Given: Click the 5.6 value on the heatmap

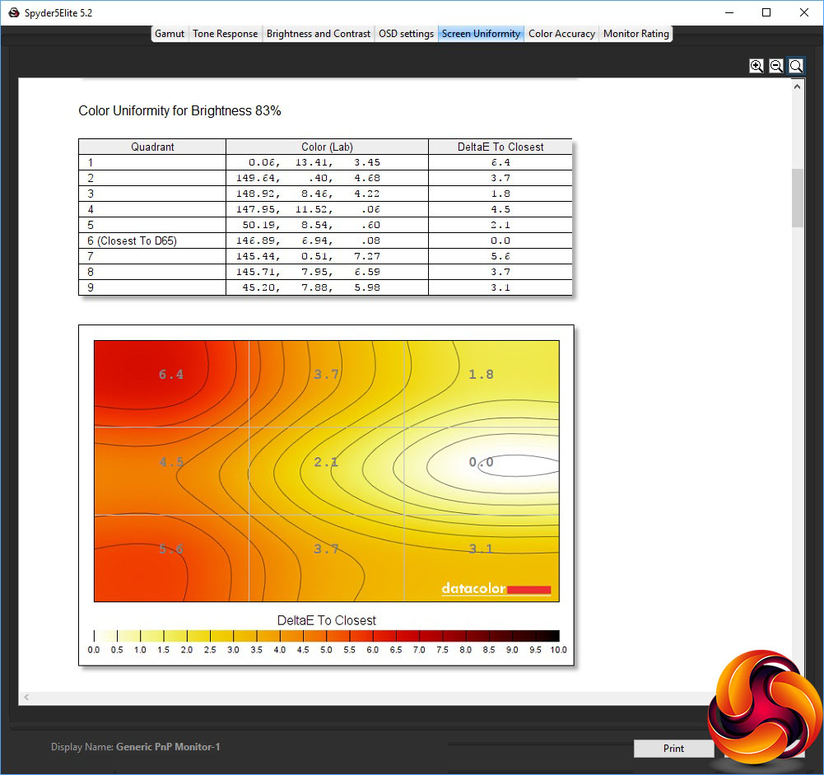Looking at the screenshot, I should (x=171, y=549).
